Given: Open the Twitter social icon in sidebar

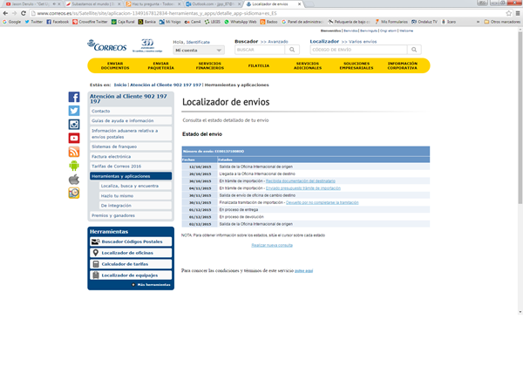Looking at the screenshot, I should coord(74,111).
